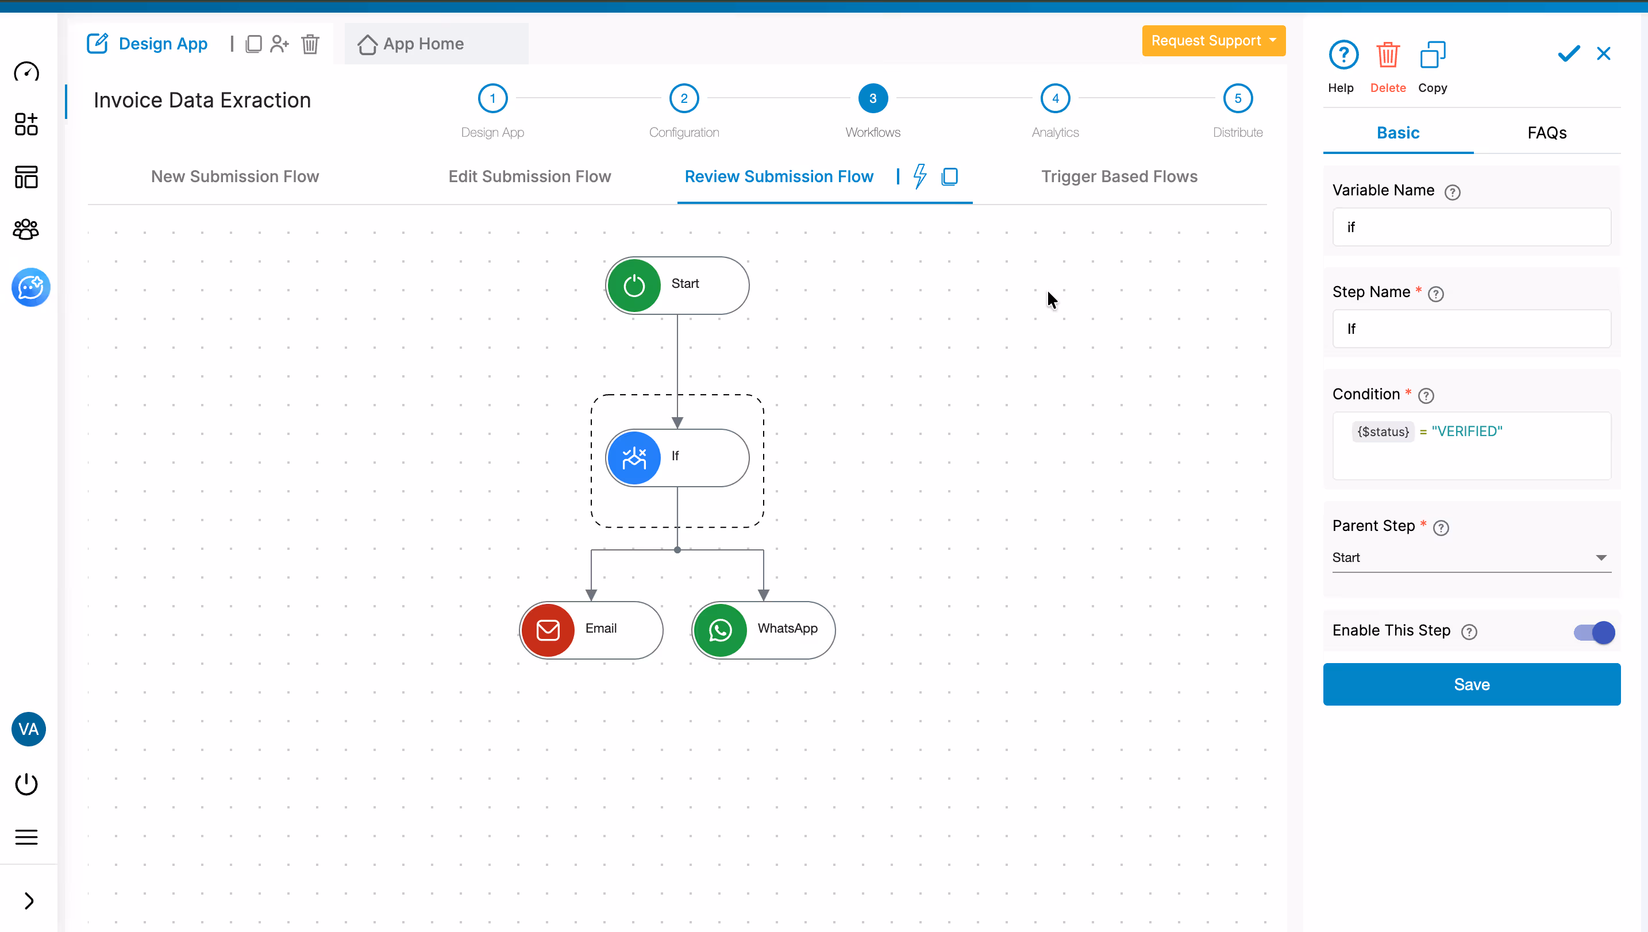Screen dimensions: 1648x932
Task: Click the add user icon in app header
Action: (280, 44)
